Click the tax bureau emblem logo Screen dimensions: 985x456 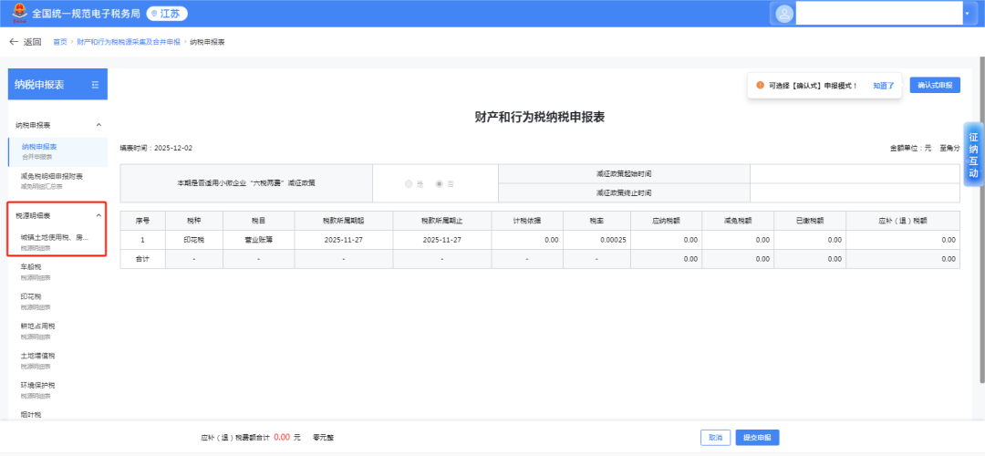[19, 13]
